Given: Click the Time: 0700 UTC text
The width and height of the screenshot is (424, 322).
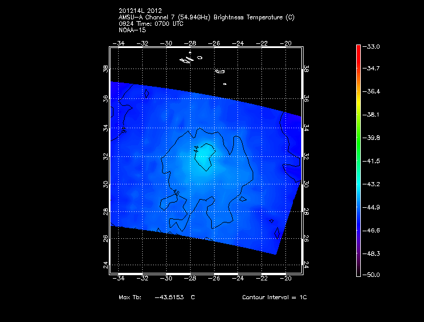Looking at the screenshot, I should point(161,23).
